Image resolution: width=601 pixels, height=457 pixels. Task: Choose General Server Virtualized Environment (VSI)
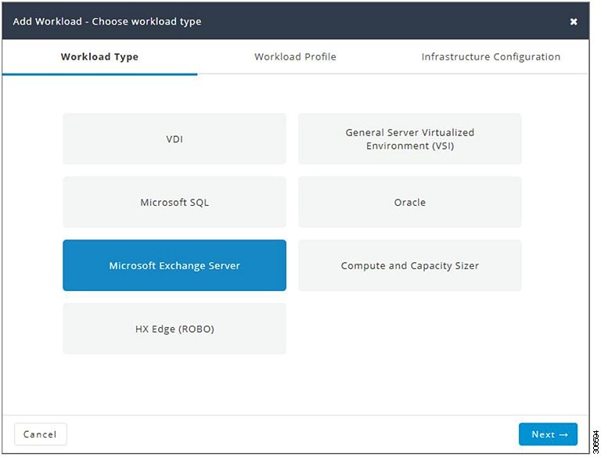tap(410, 139)
